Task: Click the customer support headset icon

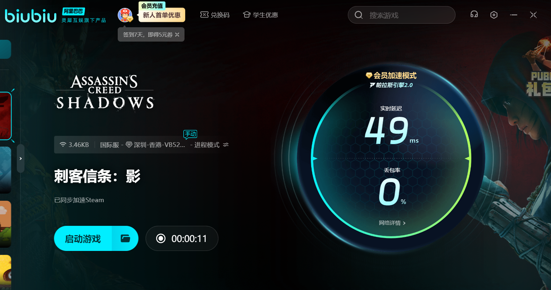Action: click(x=474, y=15)
